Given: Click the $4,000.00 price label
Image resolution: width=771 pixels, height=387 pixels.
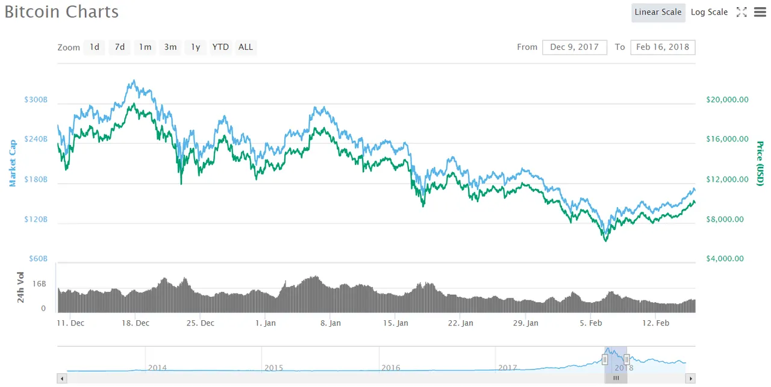Looking at the screenshot, I should [725, 259].
